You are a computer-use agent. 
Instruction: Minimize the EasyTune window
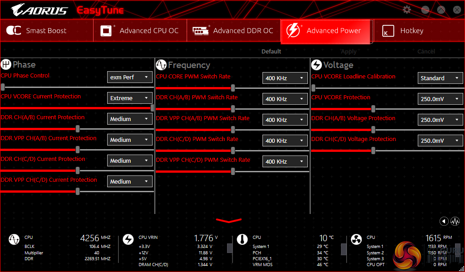(x=425, y=10)
